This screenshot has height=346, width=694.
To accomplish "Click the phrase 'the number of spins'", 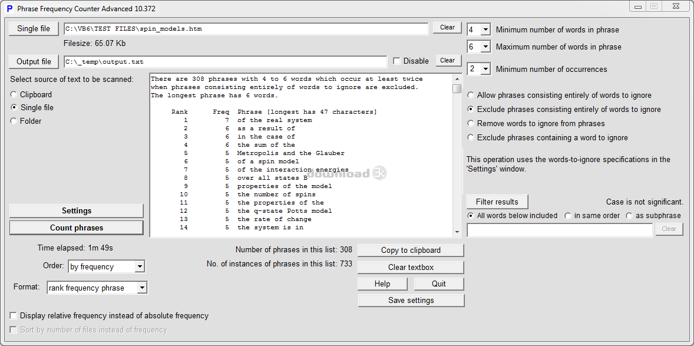I will (277, 195).
